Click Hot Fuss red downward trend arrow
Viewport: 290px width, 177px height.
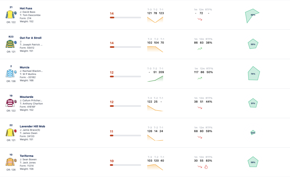coord(200,19)
